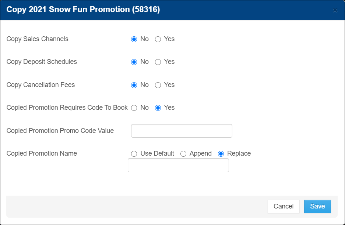Pick No for Requires Code To Book

pyautogui.click(x=134, y=108)
